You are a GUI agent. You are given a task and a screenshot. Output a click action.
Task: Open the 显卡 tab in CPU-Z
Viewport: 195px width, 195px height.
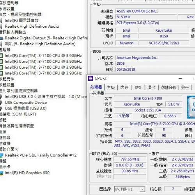[x=152, y=87]
